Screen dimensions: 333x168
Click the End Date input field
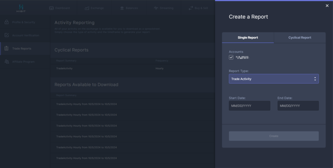[298, 106]
